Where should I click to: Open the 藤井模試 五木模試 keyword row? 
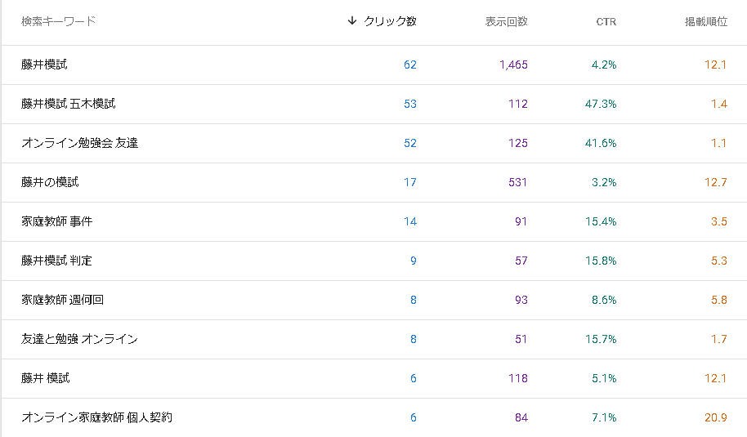[x=374, y=104]
